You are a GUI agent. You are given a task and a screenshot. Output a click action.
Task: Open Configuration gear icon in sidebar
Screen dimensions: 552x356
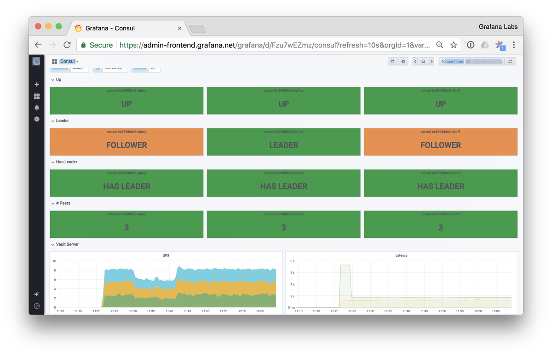(x=37, y=119)
